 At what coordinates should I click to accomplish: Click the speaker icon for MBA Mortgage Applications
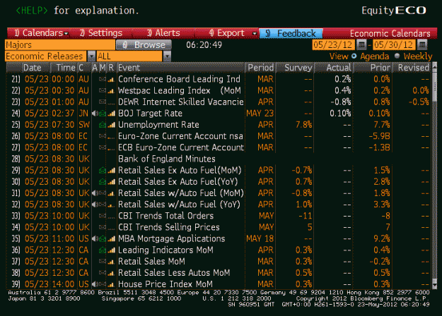(95, 238)
